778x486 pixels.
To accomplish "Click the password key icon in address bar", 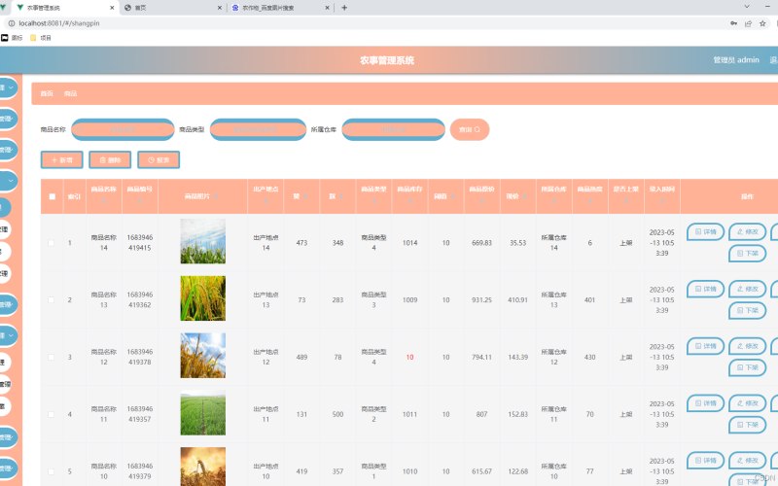I will pos(734,23).
